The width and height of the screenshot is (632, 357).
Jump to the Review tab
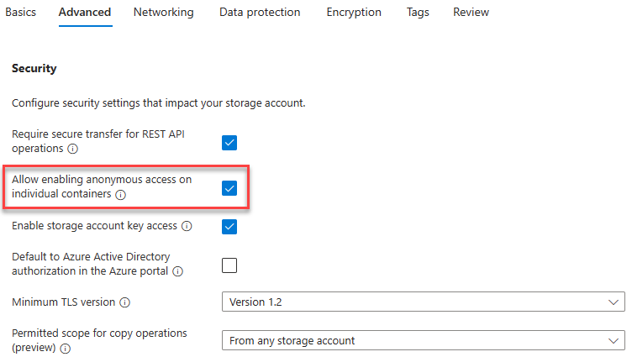[471, 13]
